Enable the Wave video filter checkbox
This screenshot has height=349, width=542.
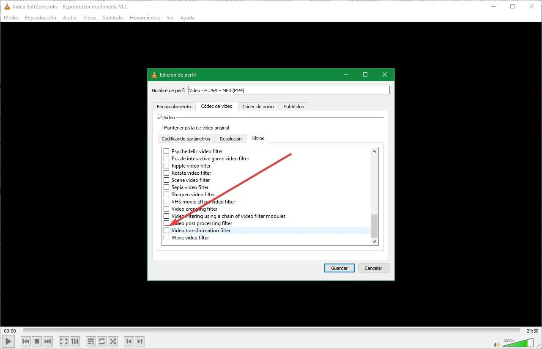click(167, 238)
